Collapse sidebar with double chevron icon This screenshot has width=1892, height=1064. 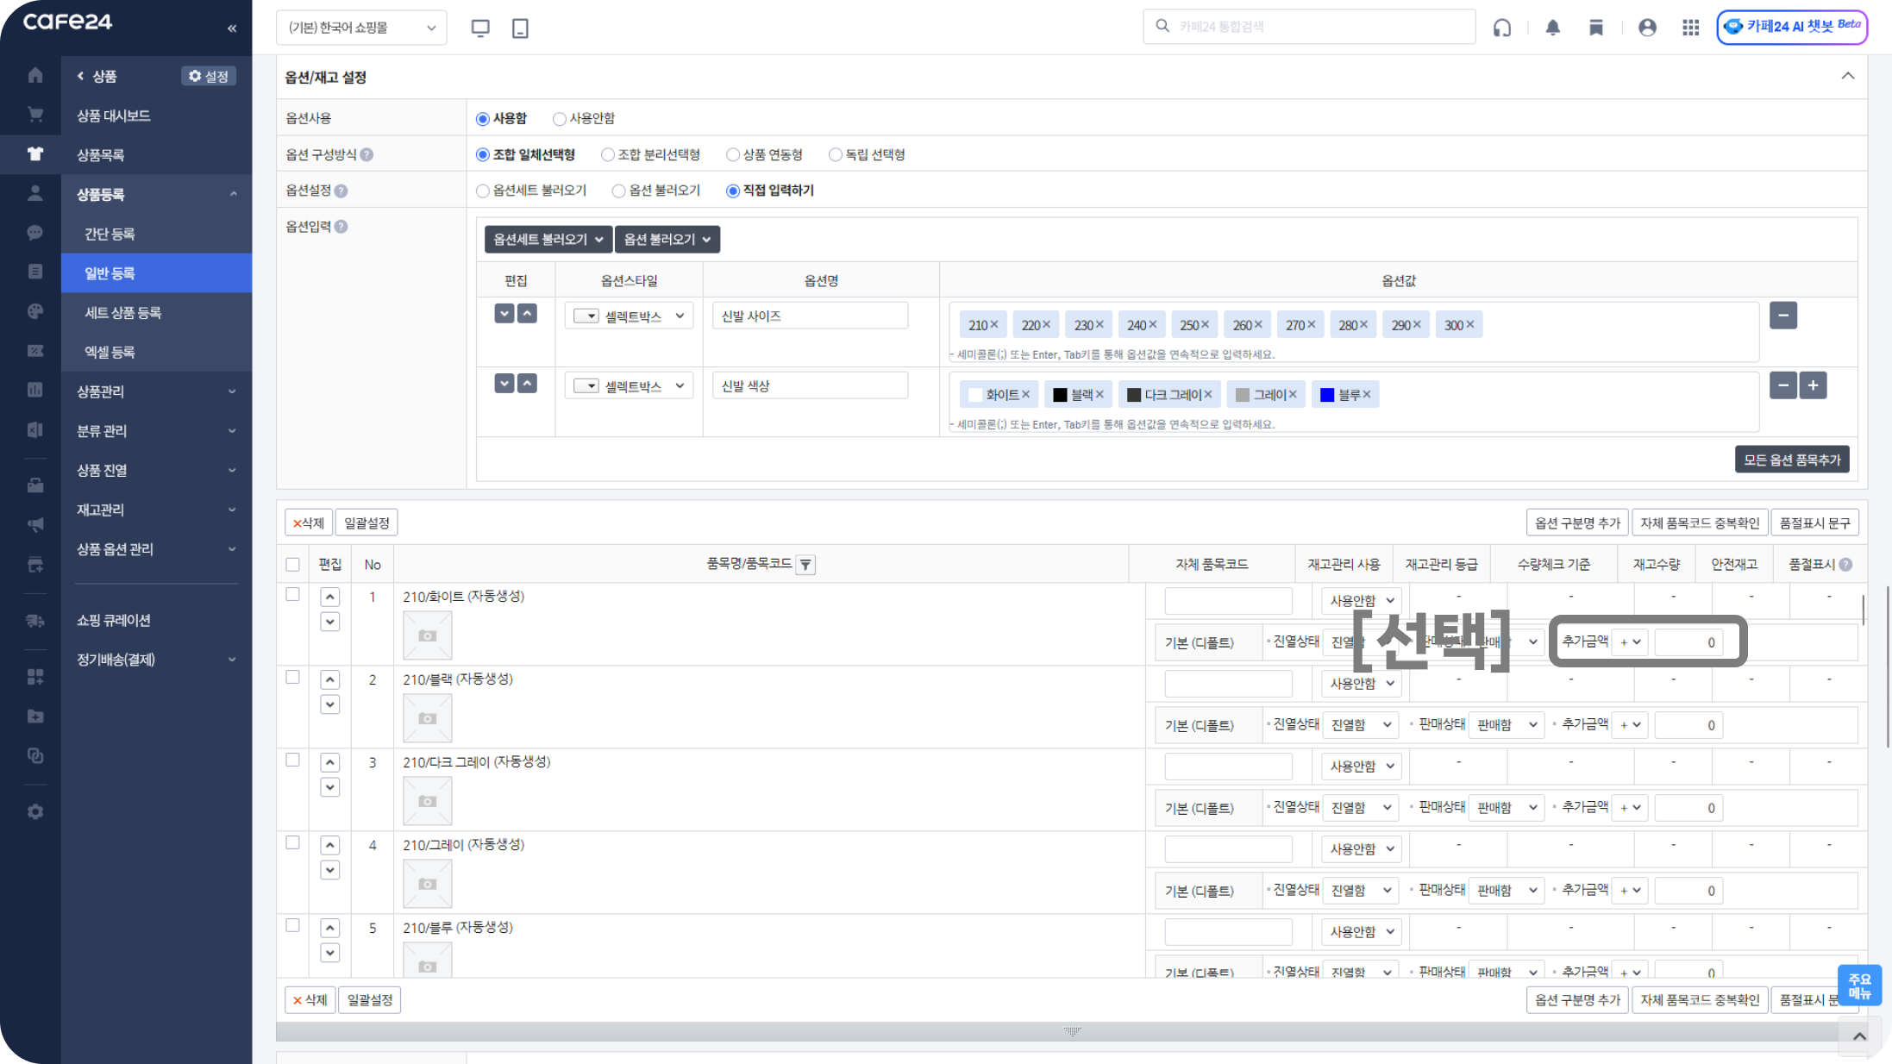(x=232, y=28)
